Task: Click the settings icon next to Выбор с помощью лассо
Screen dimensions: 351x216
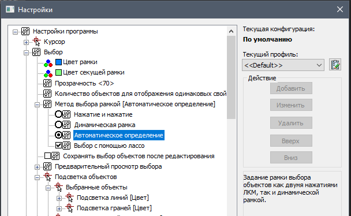Action: coord(66,146)
